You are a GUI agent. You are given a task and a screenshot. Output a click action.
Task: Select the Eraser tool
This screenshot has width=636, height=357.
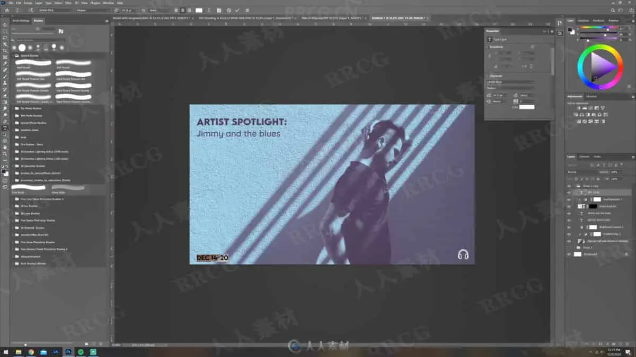click(x=6, y=96)
